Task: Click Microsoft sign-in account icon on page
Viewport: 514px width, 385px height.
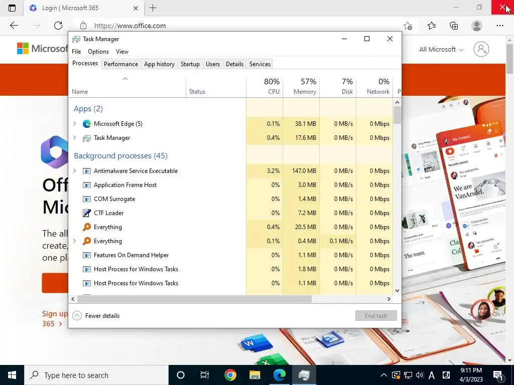Action: click(481, 50)
